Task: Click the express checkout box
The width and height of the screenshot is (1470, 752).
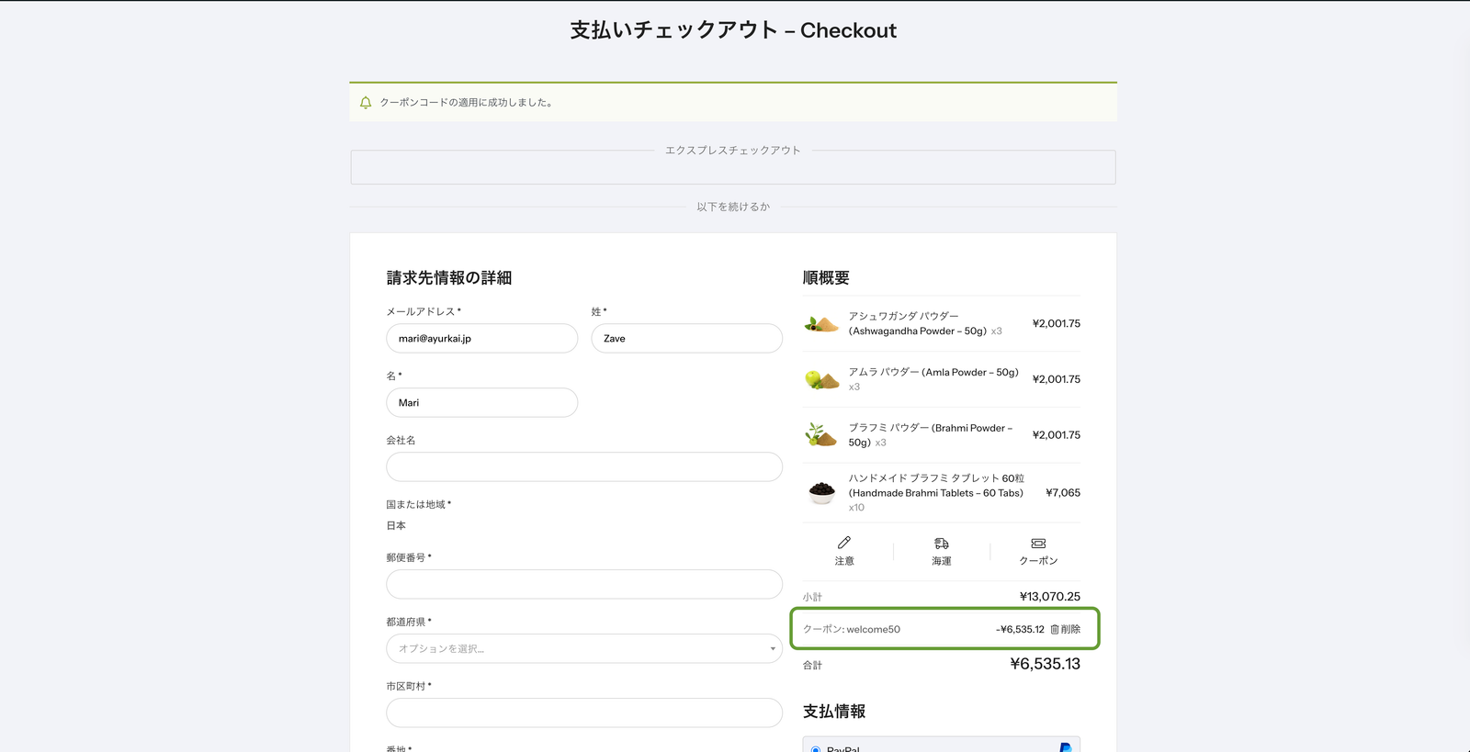Action: (x=732, y=168)
